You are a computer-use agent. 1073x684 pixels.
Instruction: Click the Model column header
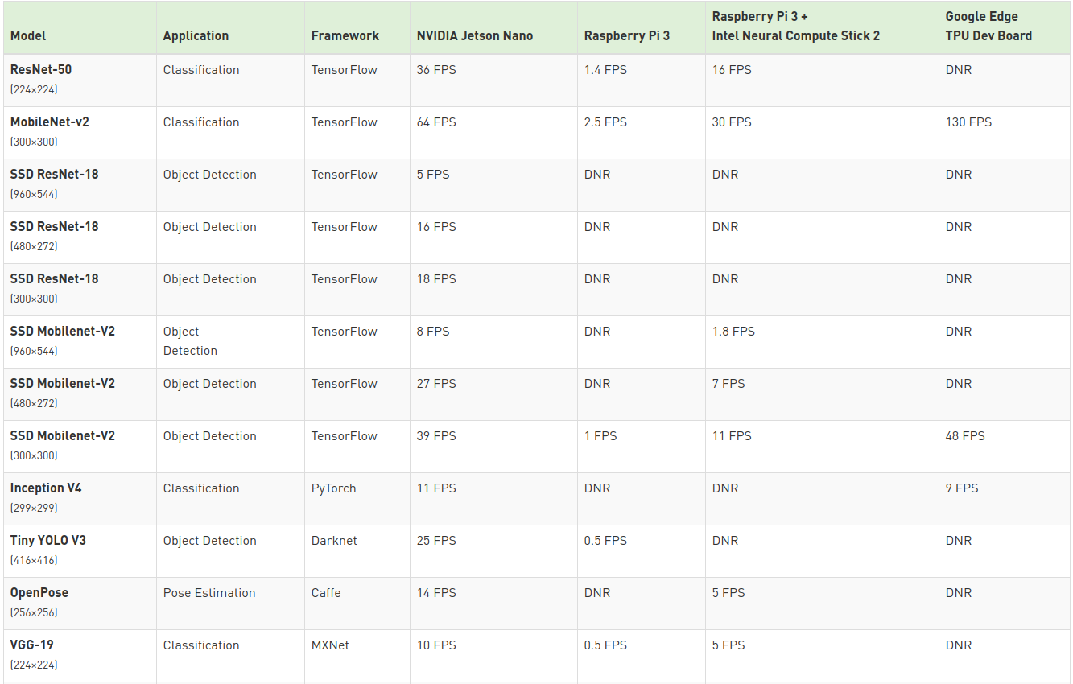click(x=28, y=35)
